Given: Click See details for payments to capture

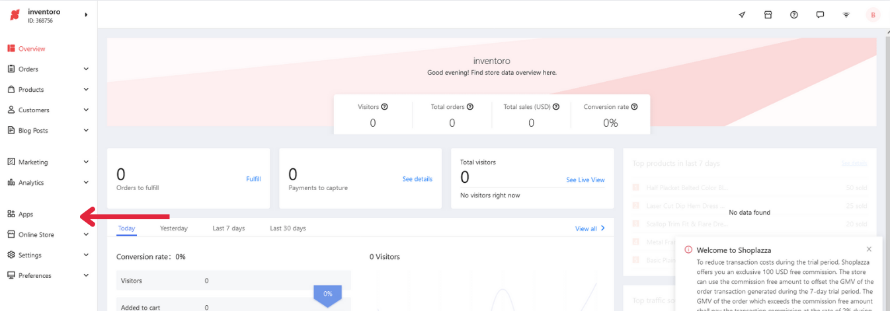Looking at the screenshot, I should 417,179.
